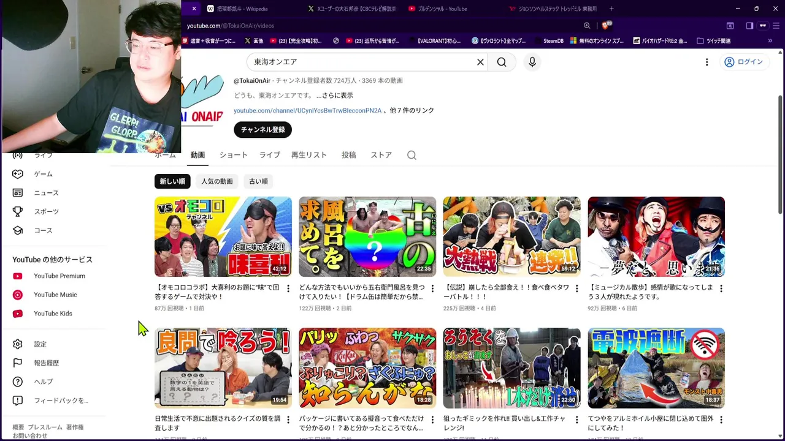
Task: Open options menu for 食べ食べタワーバトル video
Action: pyautogui.click(x=576, y=288)
